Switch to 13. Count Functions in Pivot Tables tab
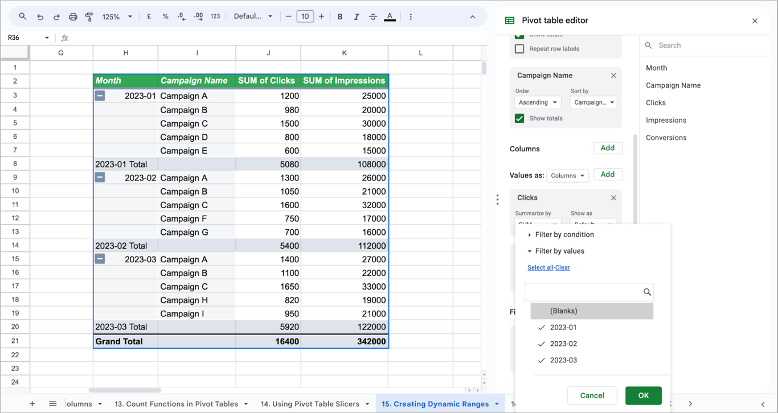The height and width of the screenshot is (413, 778). tap(177, 404)
